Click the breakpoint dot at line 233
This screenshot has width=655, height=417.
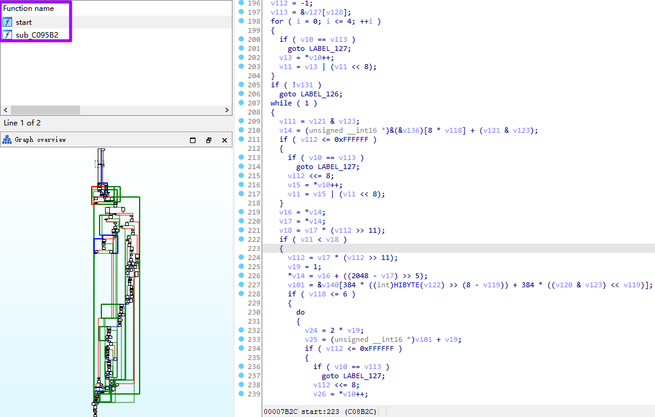coord(242,339)
